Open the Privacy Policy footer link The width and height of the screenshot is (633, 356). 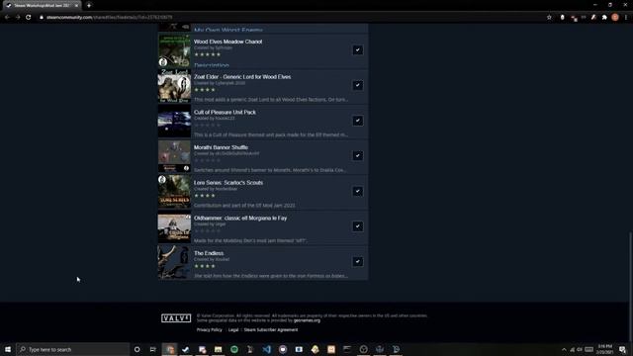tap(209, 329)
